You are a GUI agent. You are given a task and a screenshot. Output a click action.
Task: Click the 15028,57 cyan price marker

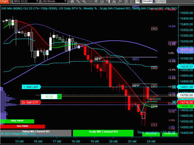pos(185,67)
